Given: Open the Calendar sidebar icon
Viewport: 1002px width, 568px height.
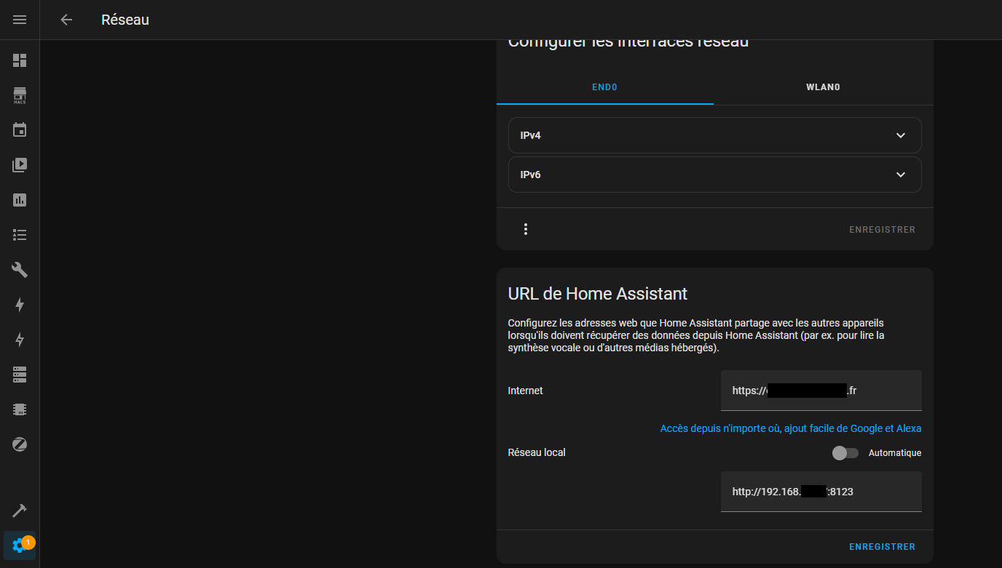Looking at the screenshot, I should 20,130.
